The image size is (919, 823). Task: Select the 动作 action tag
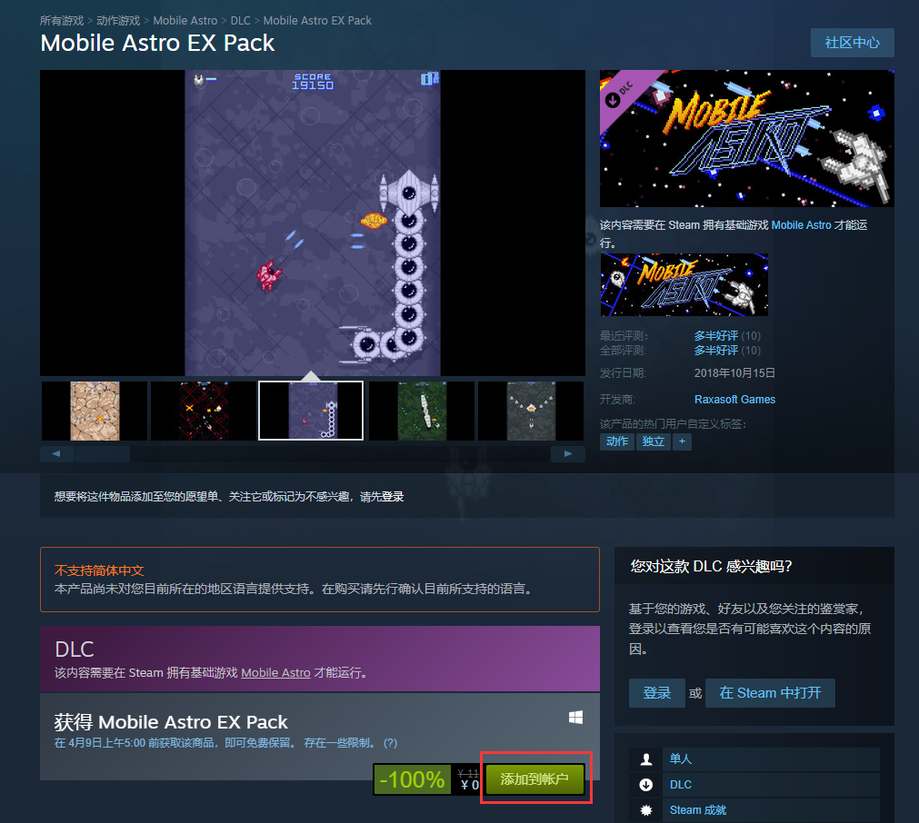617,441
